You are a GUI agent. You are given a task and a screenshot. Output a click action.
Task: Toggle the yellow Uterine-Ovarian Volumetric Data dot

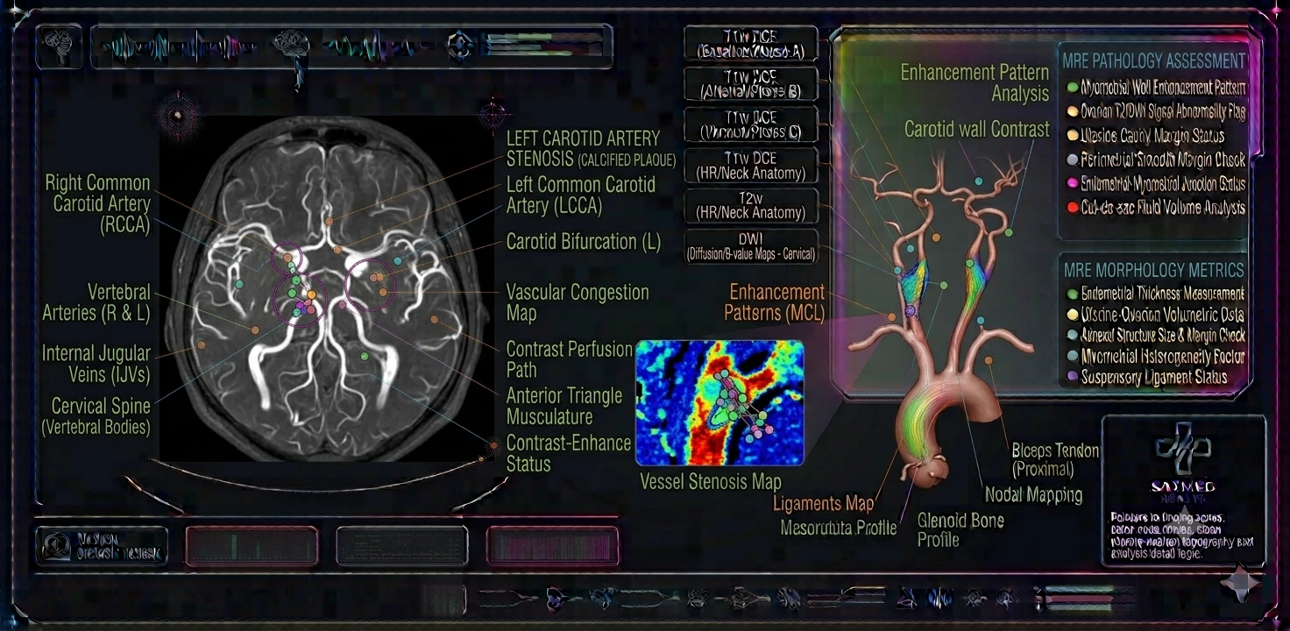[1073, 315]
